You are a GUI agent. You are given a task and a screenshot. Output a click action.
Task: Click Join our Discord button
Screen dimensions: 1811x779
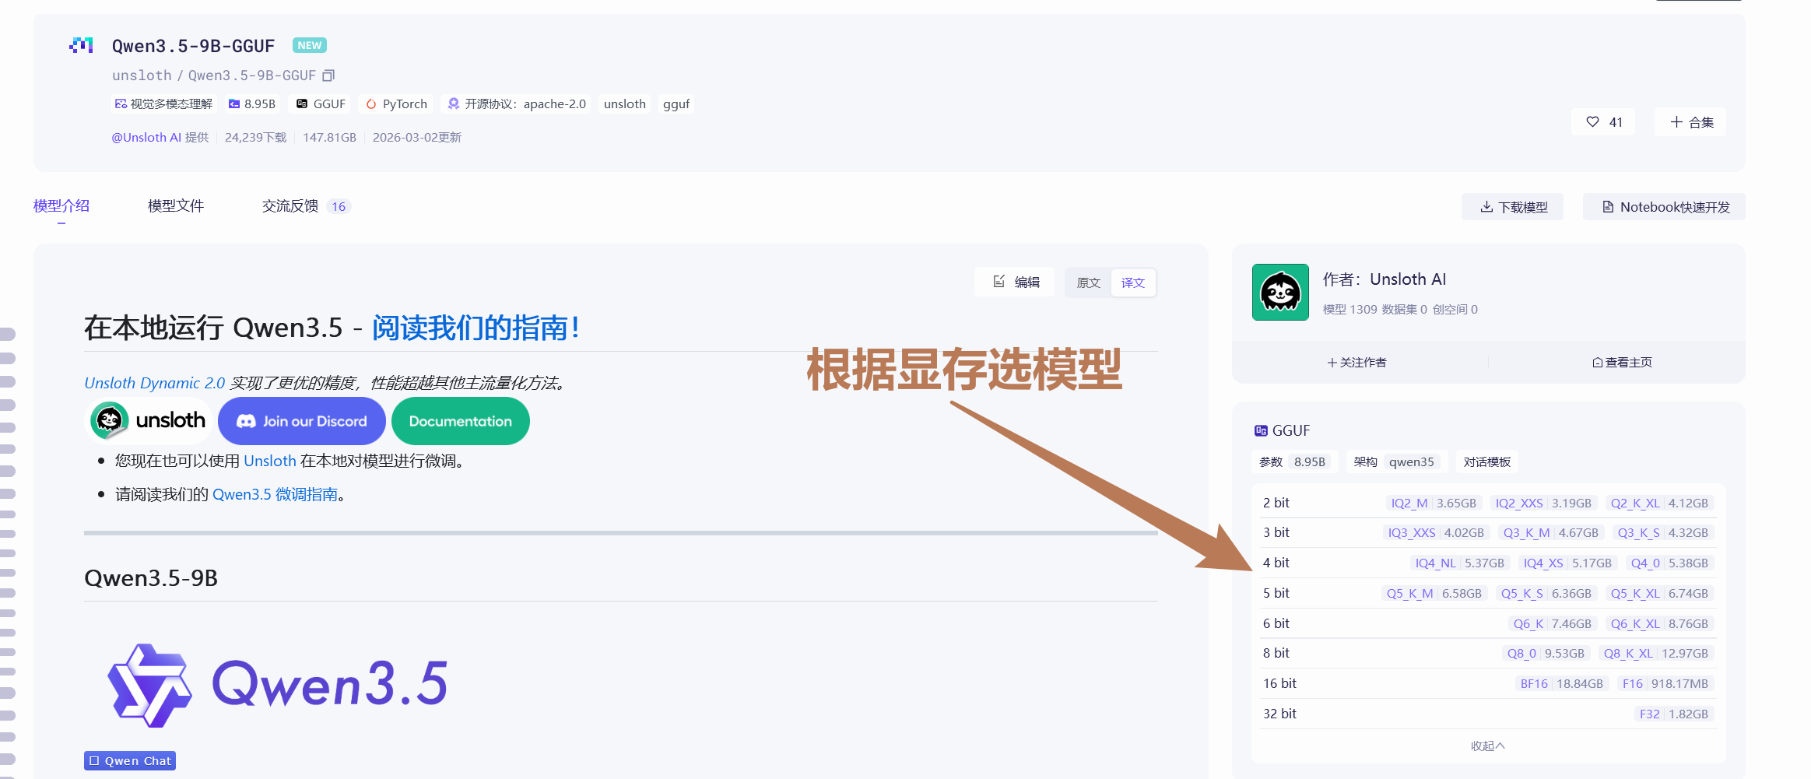pyautogui.click(x=302, y=421)
